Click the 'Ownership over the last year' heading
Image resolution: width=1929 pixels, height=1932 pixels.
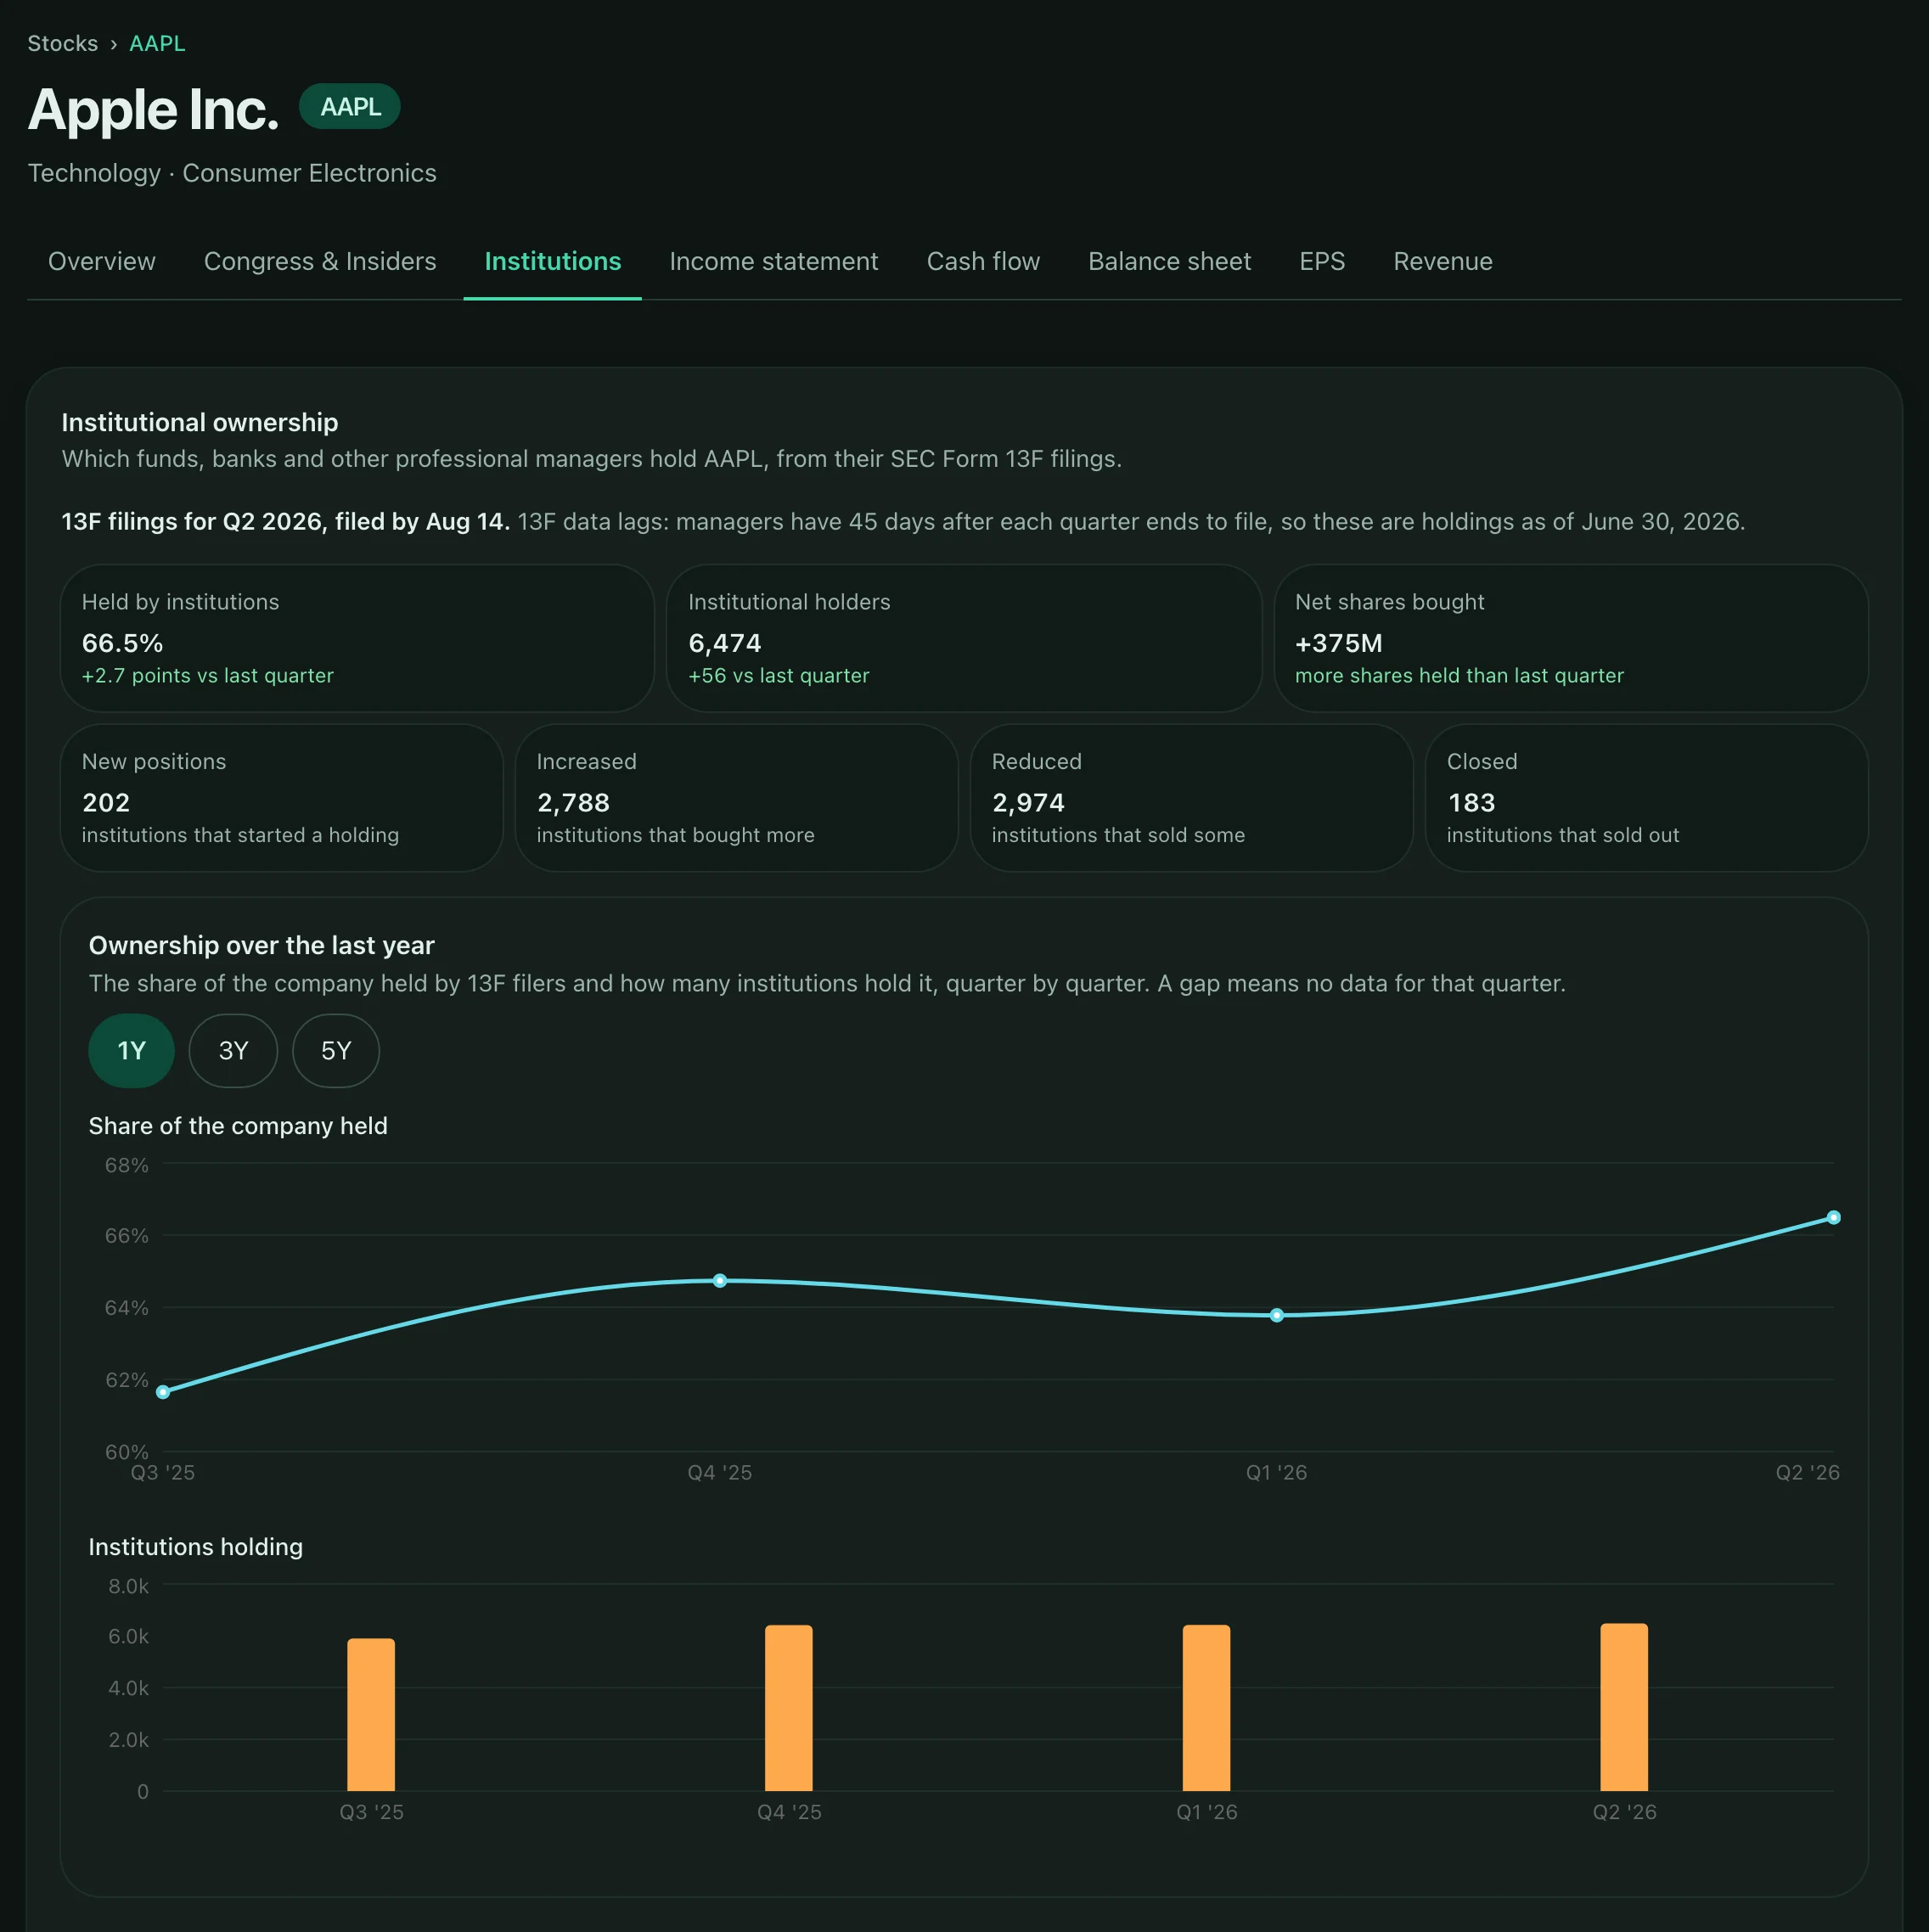(x=261, y=945)
